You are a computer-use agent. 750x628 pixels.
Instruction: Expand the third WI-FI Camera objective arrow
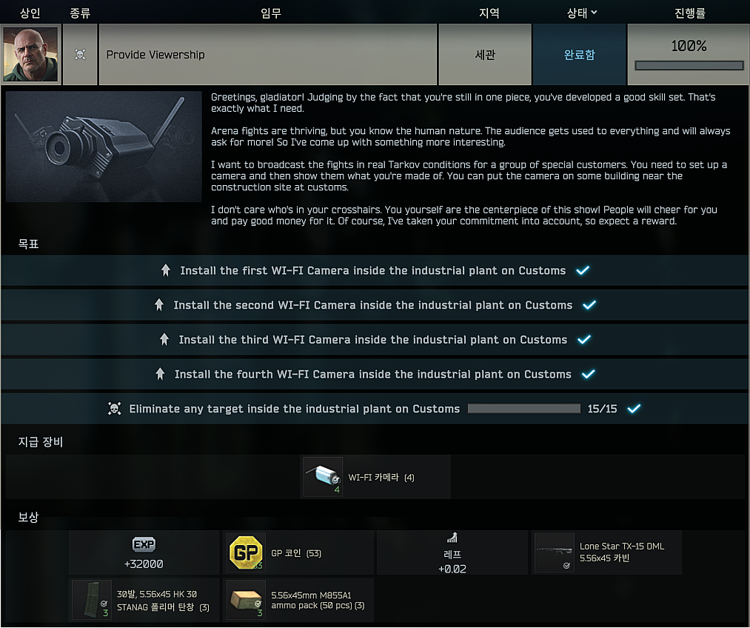[164, 340]
